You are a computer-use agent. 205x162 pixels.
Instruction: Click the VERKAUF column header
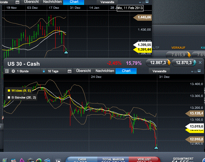178,48
